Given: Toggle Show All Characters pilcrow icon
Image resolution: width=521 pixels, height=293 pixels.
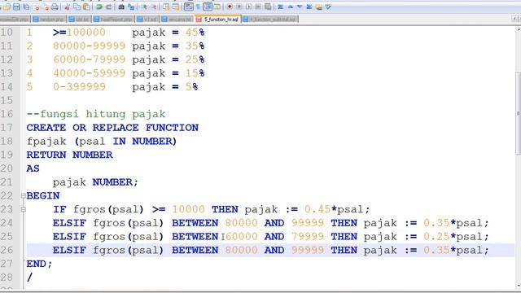Looking at the screenshot, I should pos(198,7).
